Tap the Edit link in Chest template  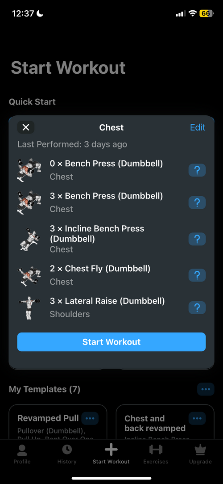pyautogui.click(x=198, y=127)
